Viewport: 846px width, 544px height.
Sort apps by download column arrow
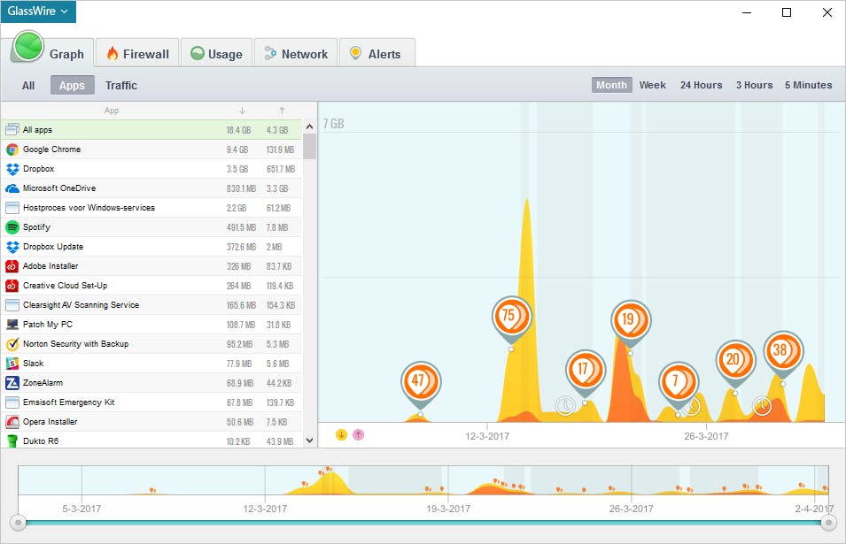[242, 111]
